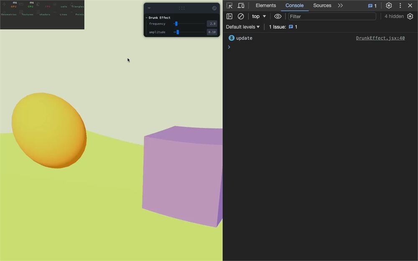
Task: Select the Console tab
Action: coord(294,5)
